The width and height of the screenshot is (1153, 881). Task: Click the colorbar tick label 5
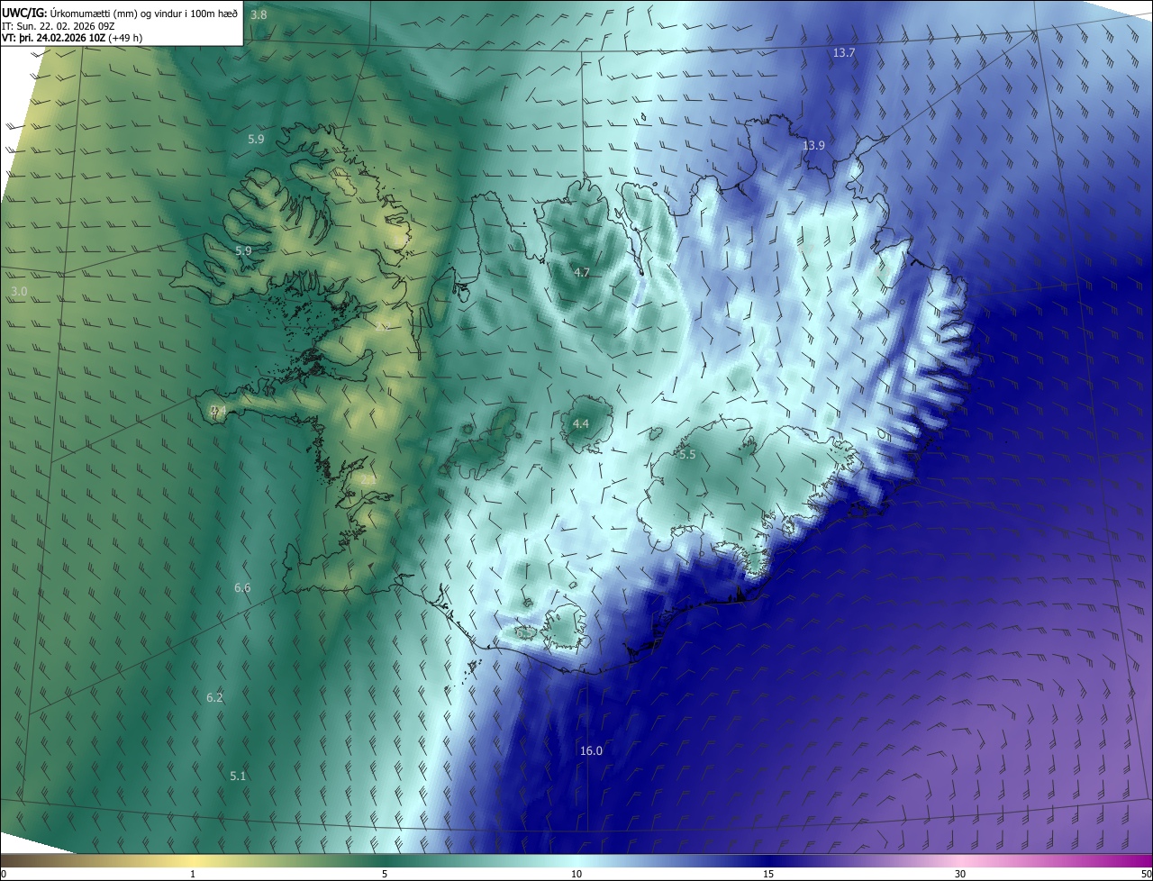click(x=385, y=874)
